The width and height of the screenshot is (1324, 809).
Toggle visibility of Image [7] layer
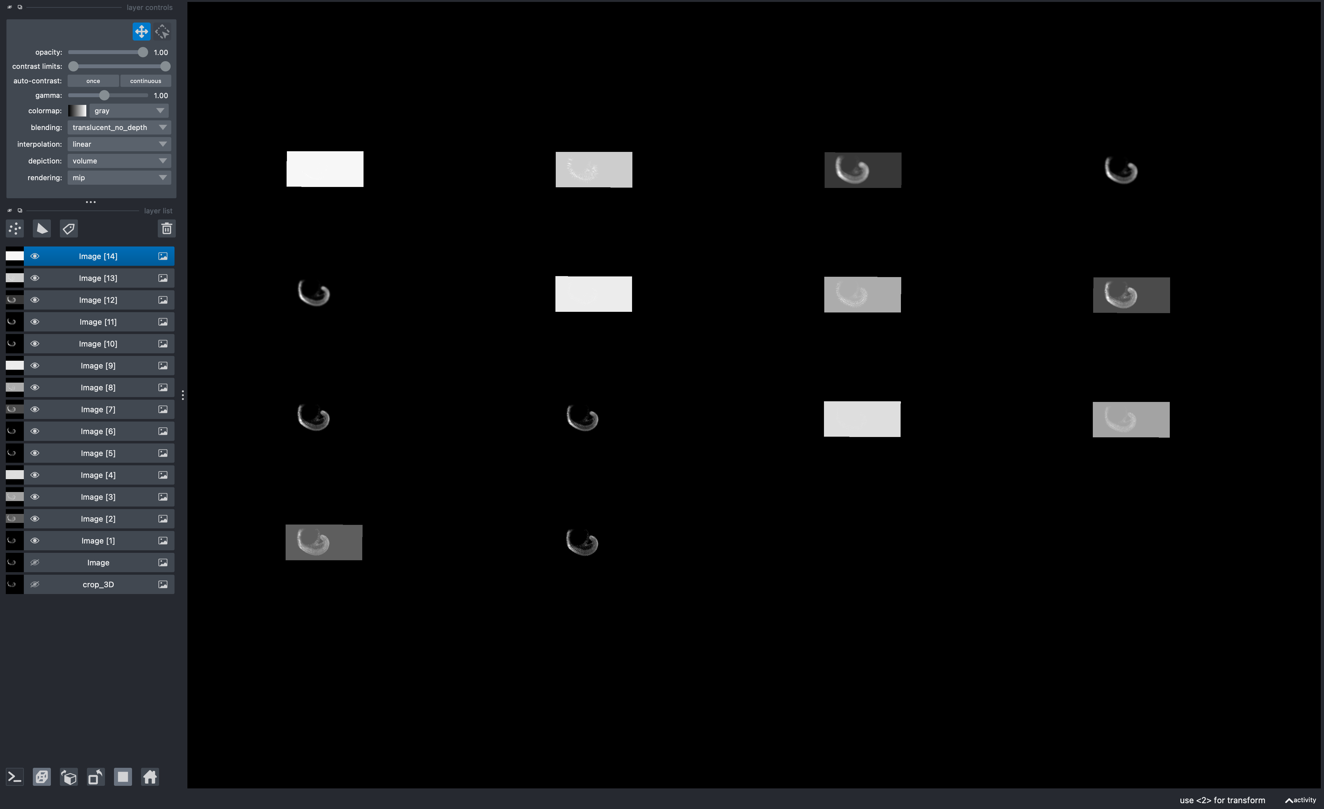(x=35, y=409)
